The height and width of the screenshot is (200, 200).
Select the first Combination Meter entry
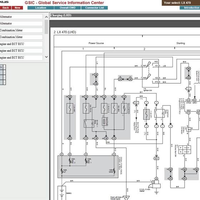[21, 30]
